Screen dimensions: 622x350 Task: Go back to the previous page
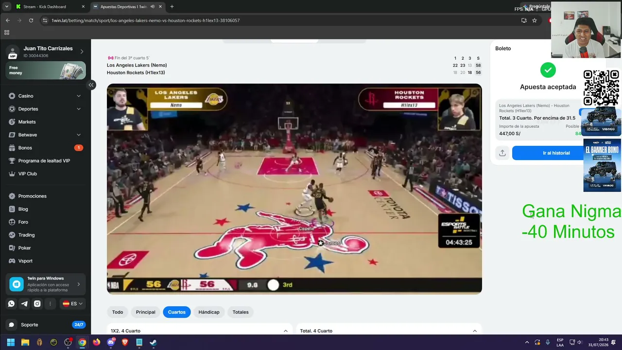[8, 20]
